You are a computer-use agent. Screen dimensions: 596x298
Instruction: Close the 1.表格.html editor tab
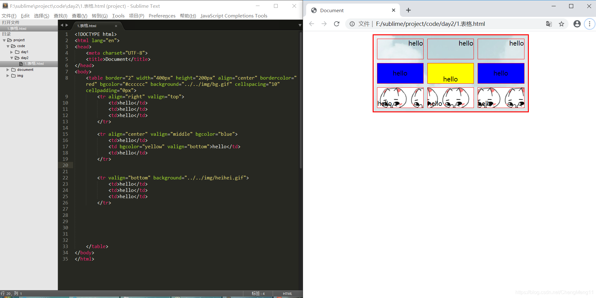click(116, 26)
